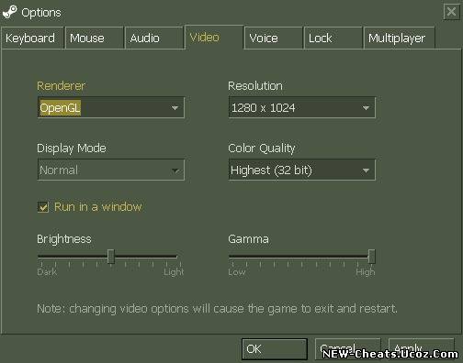Open the Color Quality dropdown
The width and height of the screenshot is (463, 363).
pyautogui.click(x=301, y=170)
